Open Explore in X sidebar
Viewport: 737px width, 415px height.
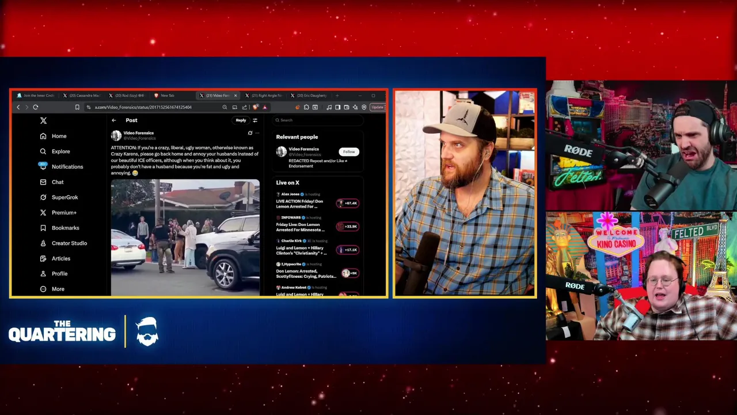pyautogui.click(x=55, y=152)
